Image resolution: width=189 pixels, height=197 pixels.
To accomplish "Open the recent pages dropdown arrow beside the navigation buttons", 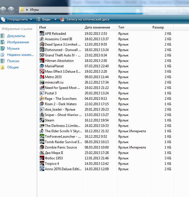I will pos(17,10).
